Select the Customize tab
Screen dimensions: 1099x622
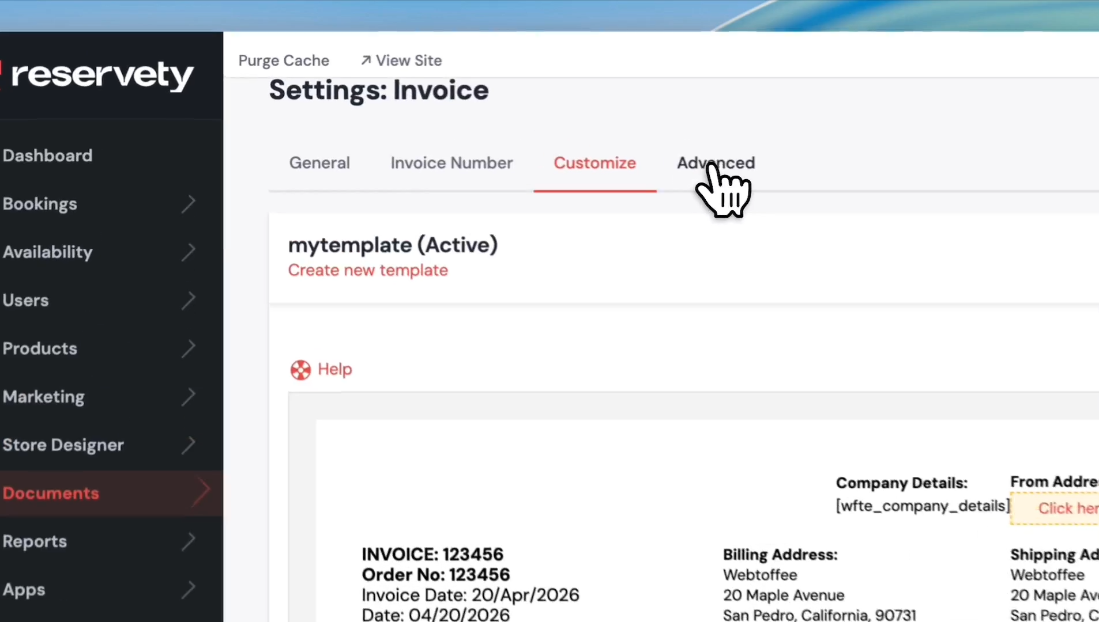[x=594, y=163]
